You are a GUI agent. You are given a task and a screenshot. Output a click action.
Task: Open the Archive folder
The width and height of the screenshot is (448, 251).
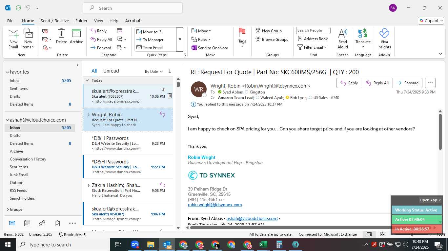pyautogui.click(x=16, y=151)
